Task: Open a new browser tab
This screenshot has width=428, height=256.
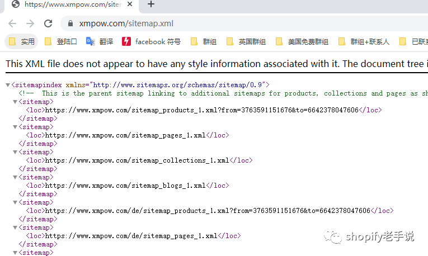Action: click(x=151, y=4)
